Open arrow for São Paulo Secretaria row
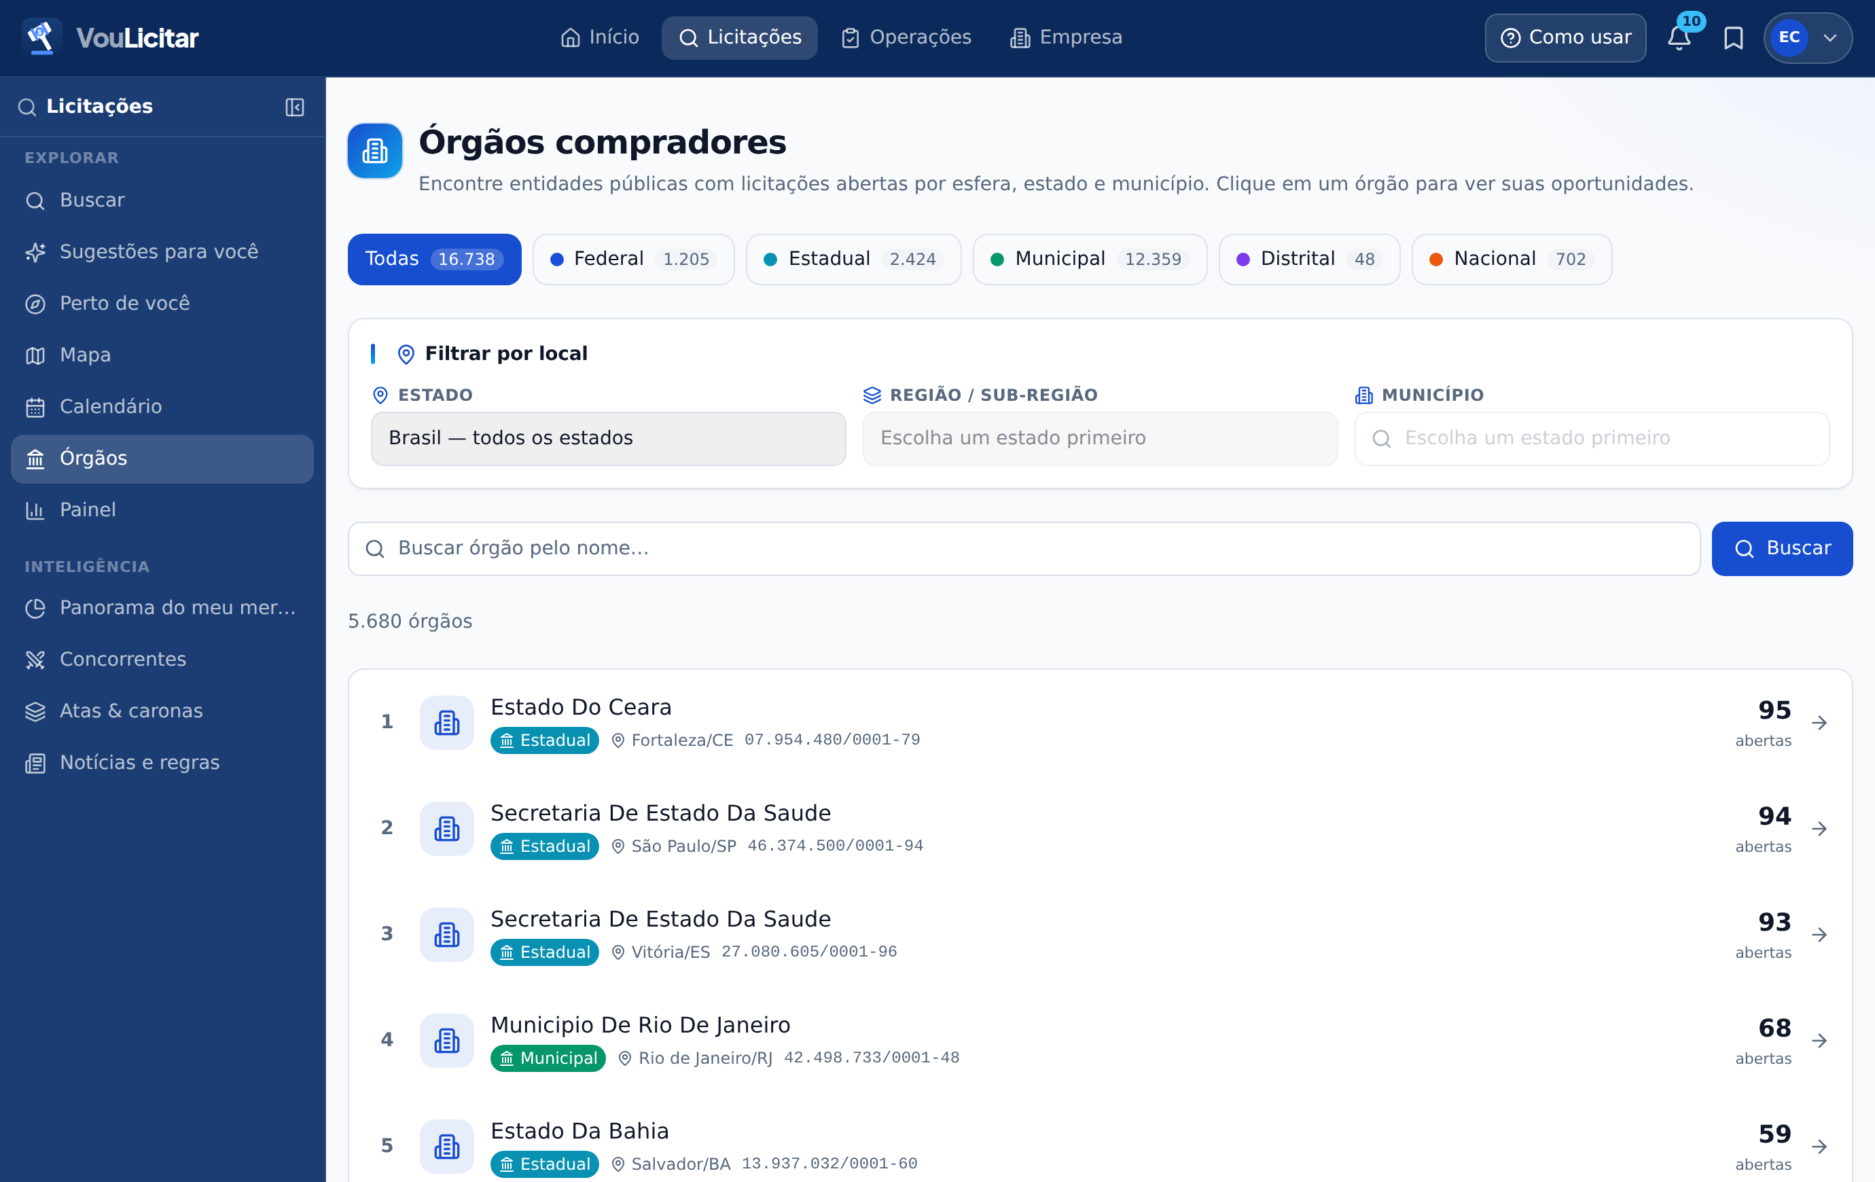Screen dimensions: 1875x1182 (1819, 829)
